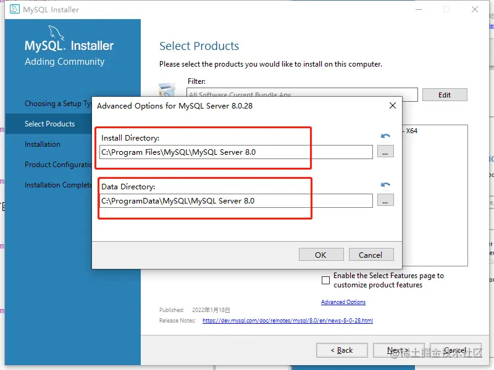Click the Data Directory path field
Viewport: 494px width, 370px height.
pos(236,201)
